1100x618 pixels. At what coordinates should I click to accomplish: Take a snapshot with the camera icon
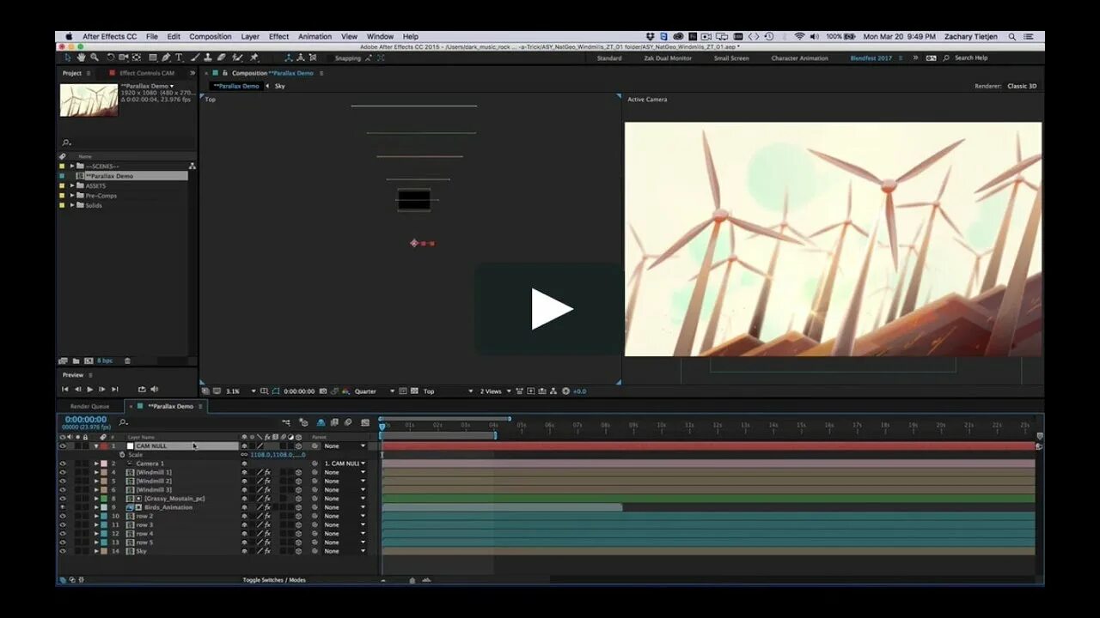323,391
